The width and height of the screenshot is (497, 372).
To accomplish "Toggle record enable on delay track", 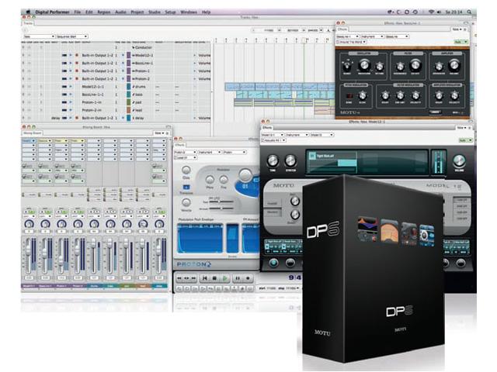I will pyautogui.click(x=77, y=118).
